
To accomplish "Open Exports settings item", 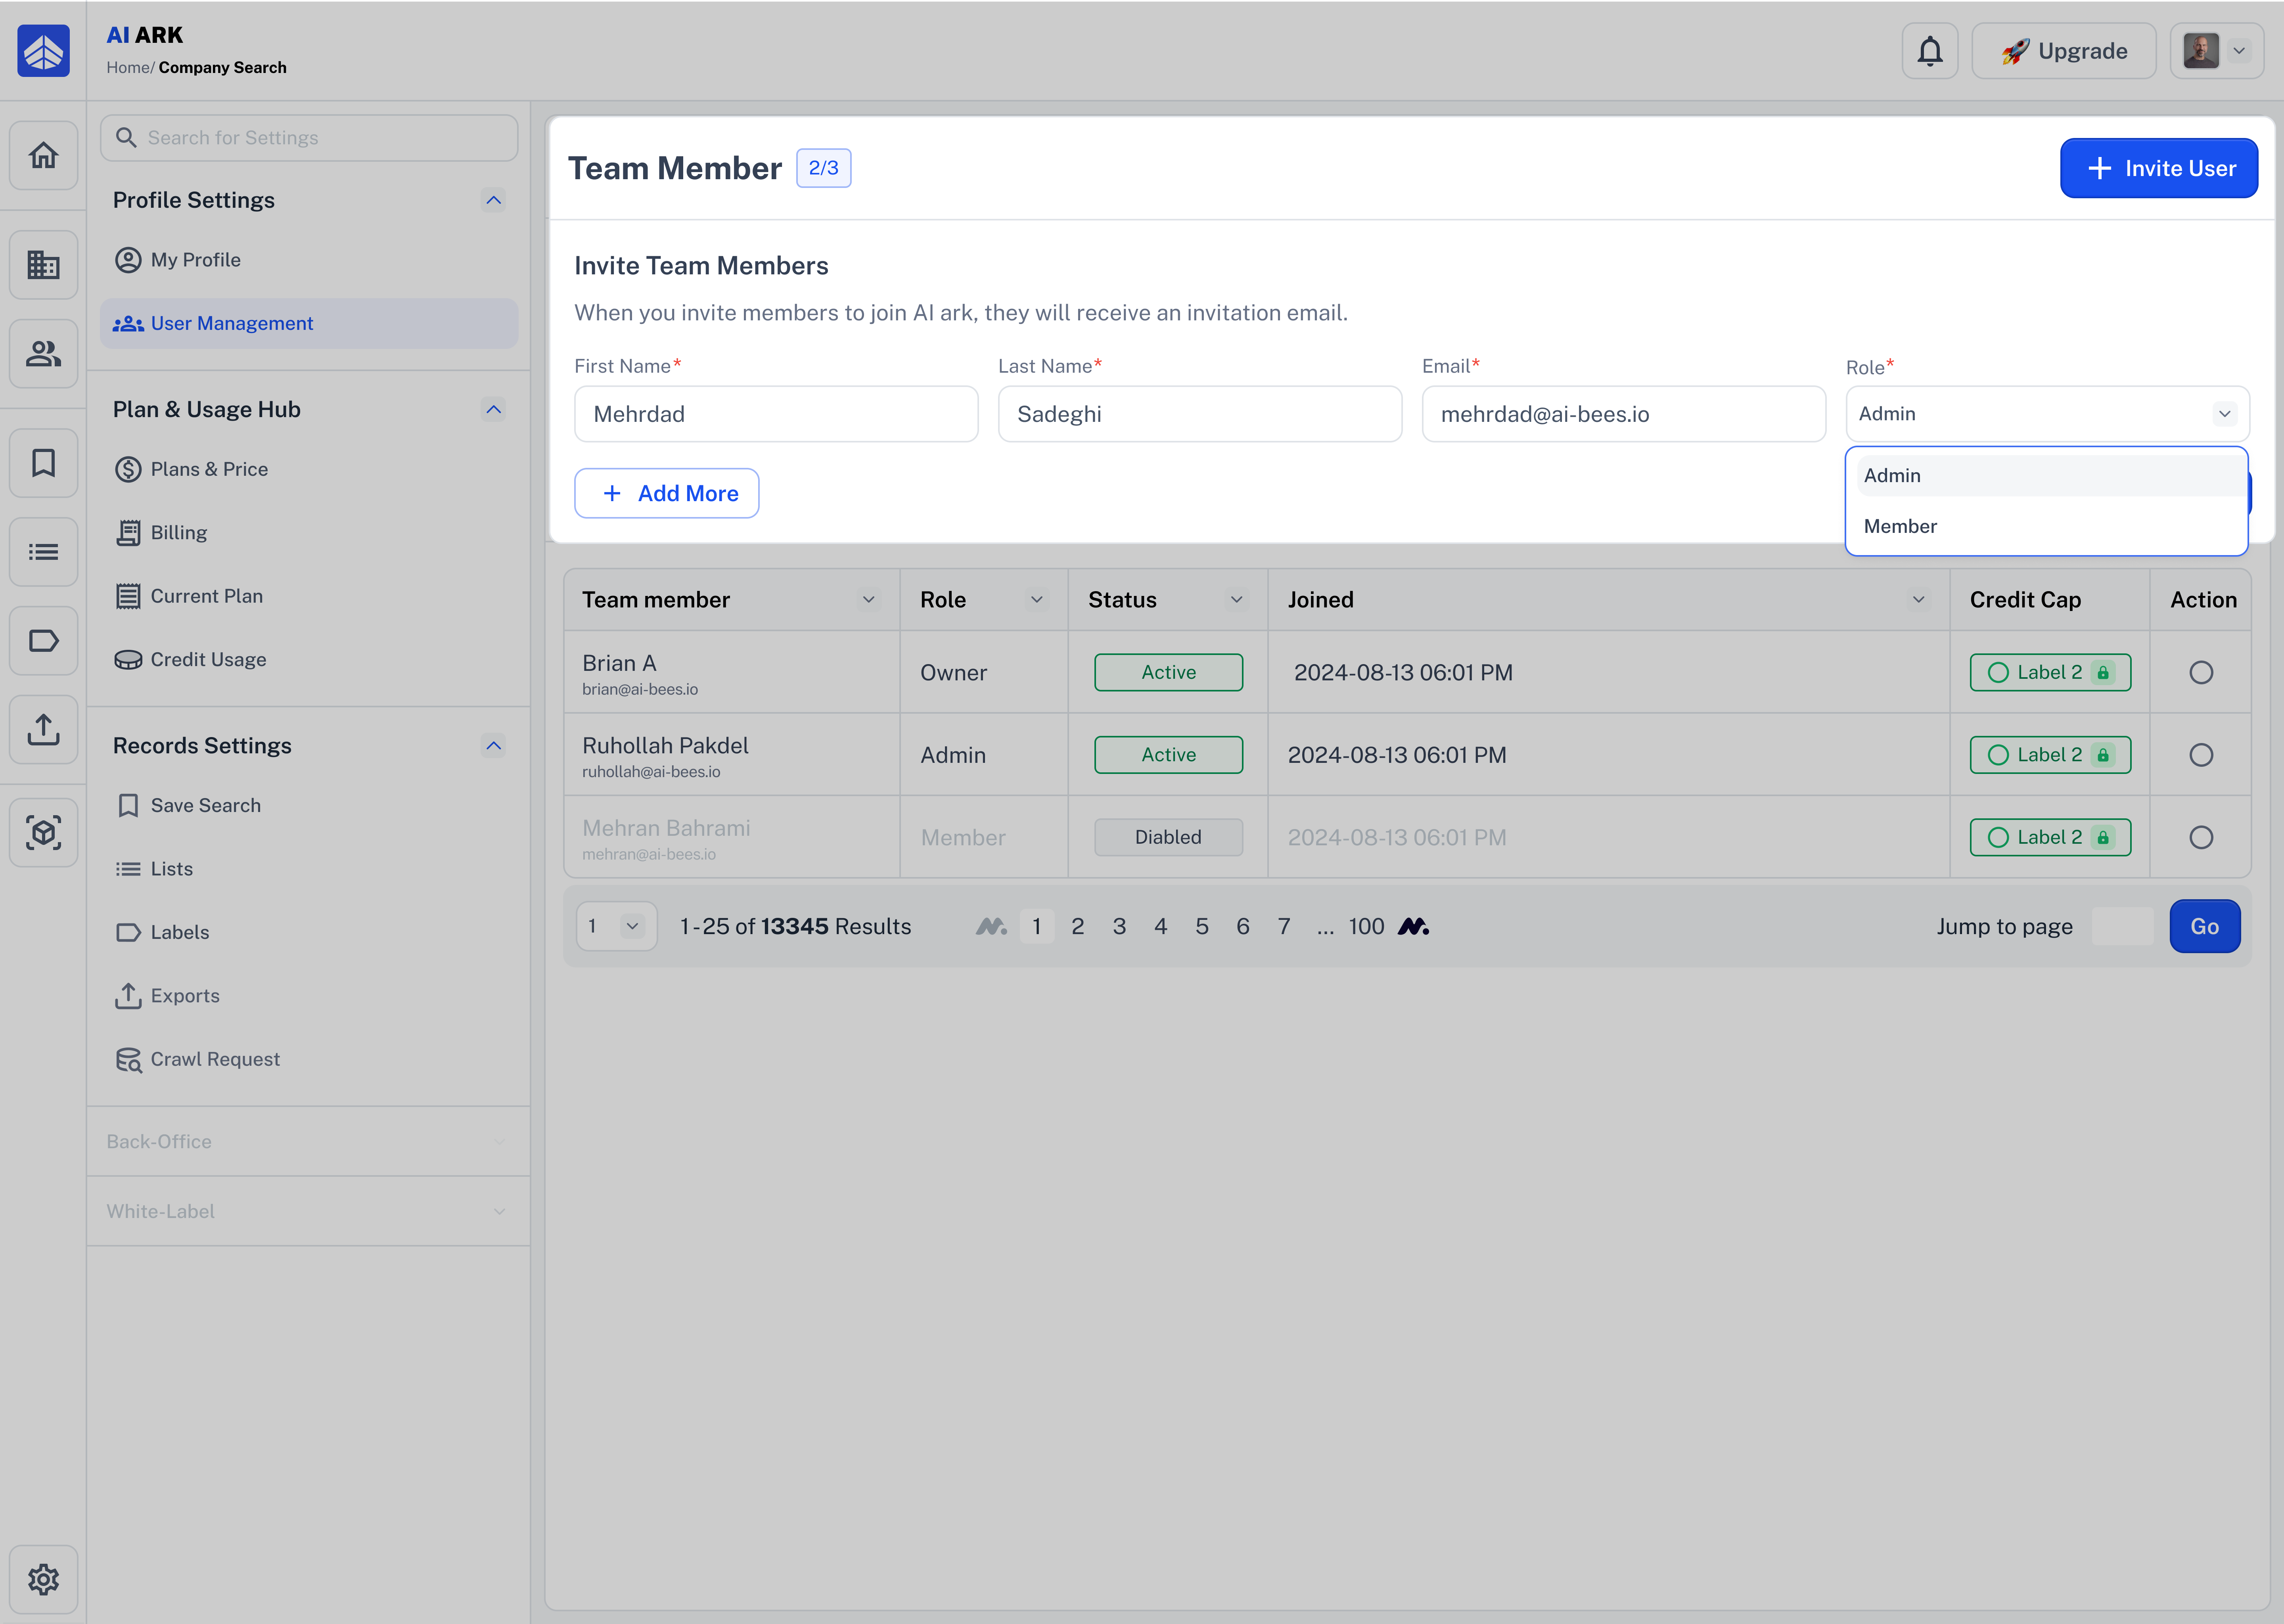I will point(309,996).
